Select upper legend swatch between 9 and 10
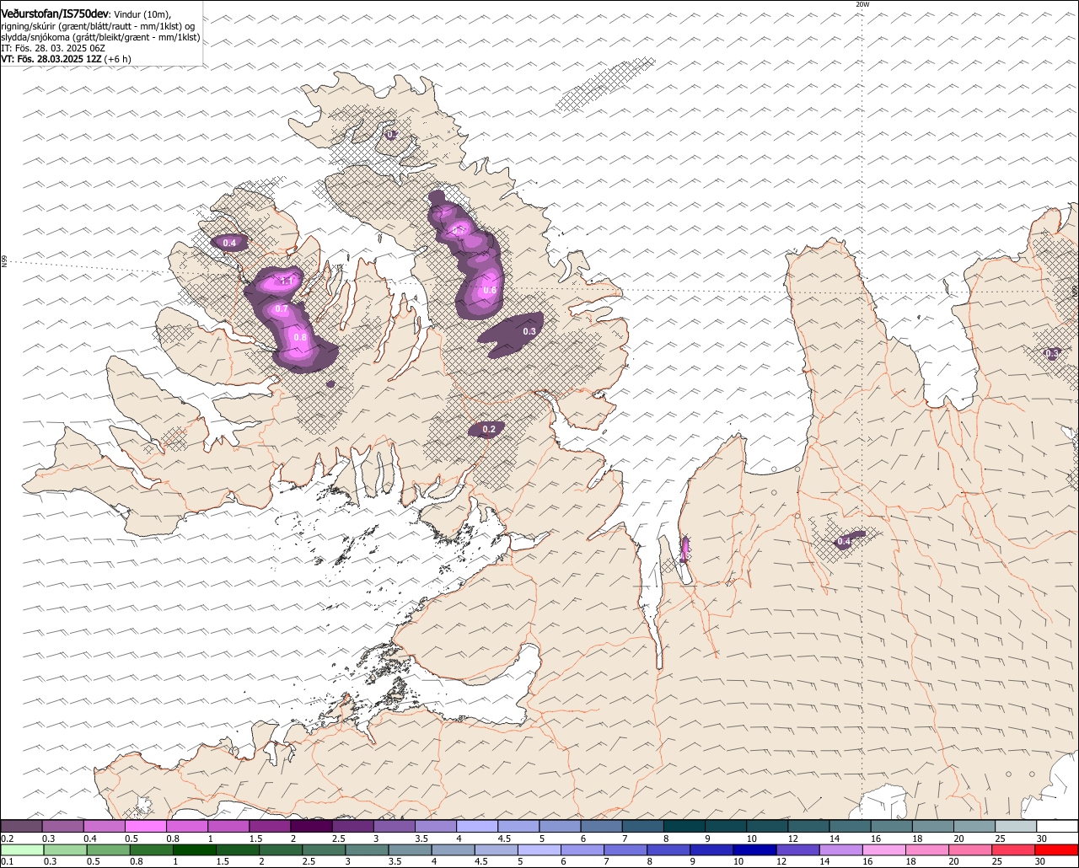The width and height of the screenshot is (1079, 868). click(727, 826)
